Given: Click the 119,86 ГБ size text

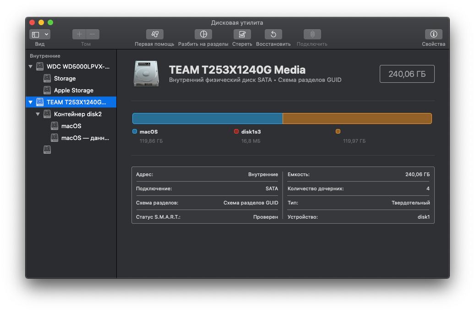Looking at the screenshot, I should click(151, 141).
